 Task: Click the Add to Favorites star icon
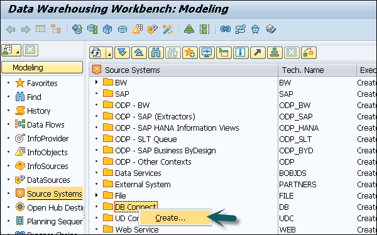[x=190, y=52]
